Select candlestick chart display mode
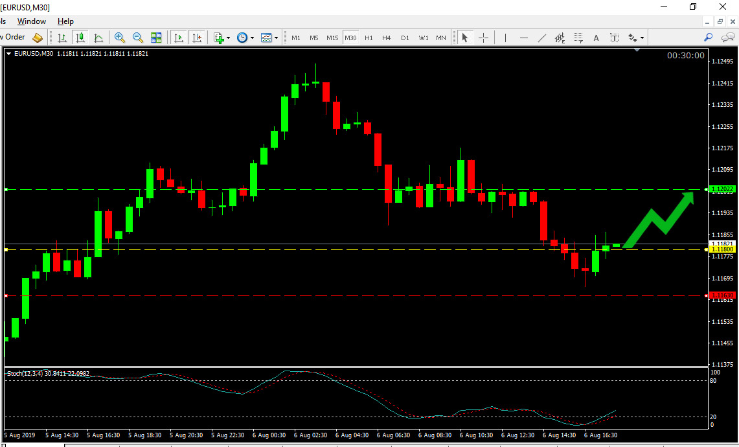Viewport: 739px width, 447px height. pyautogui.click(x=80, y=38)
